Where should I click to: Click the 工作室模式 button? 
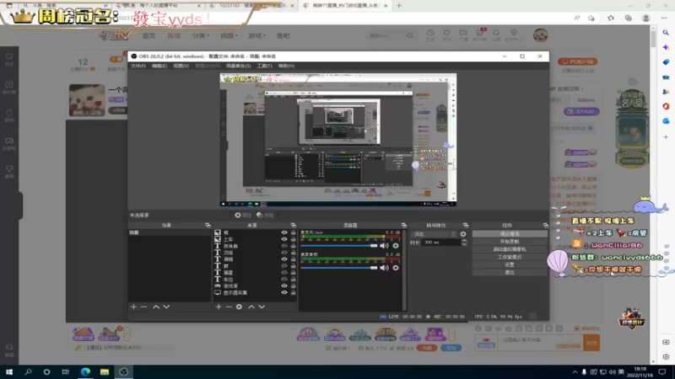[x=510, y=257]
